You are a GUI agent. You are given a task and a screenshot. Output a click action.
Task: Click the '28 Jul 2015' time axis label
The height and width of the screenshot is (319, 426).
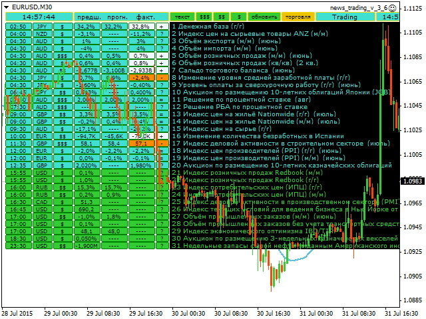17,314
